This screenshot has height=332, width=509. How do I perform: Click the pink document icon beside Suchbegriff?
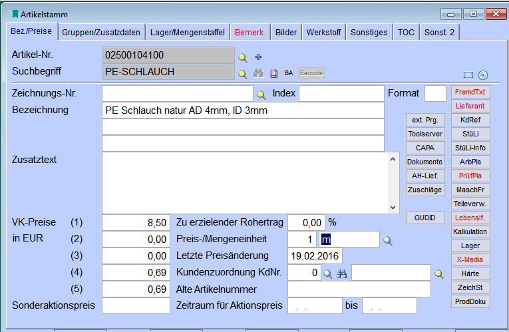pos(273,73)
